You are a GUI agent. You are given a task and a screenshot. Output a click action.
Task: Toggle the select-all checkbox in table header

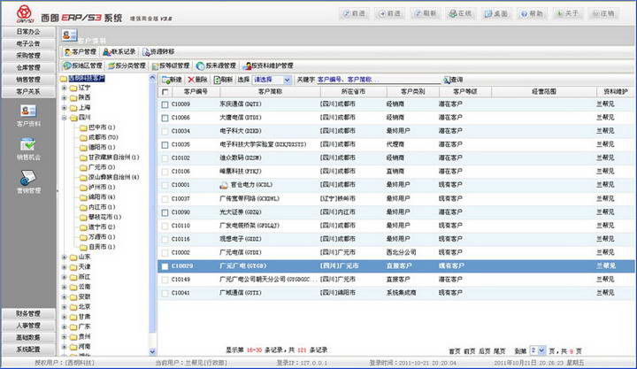(x=165, y=92)
